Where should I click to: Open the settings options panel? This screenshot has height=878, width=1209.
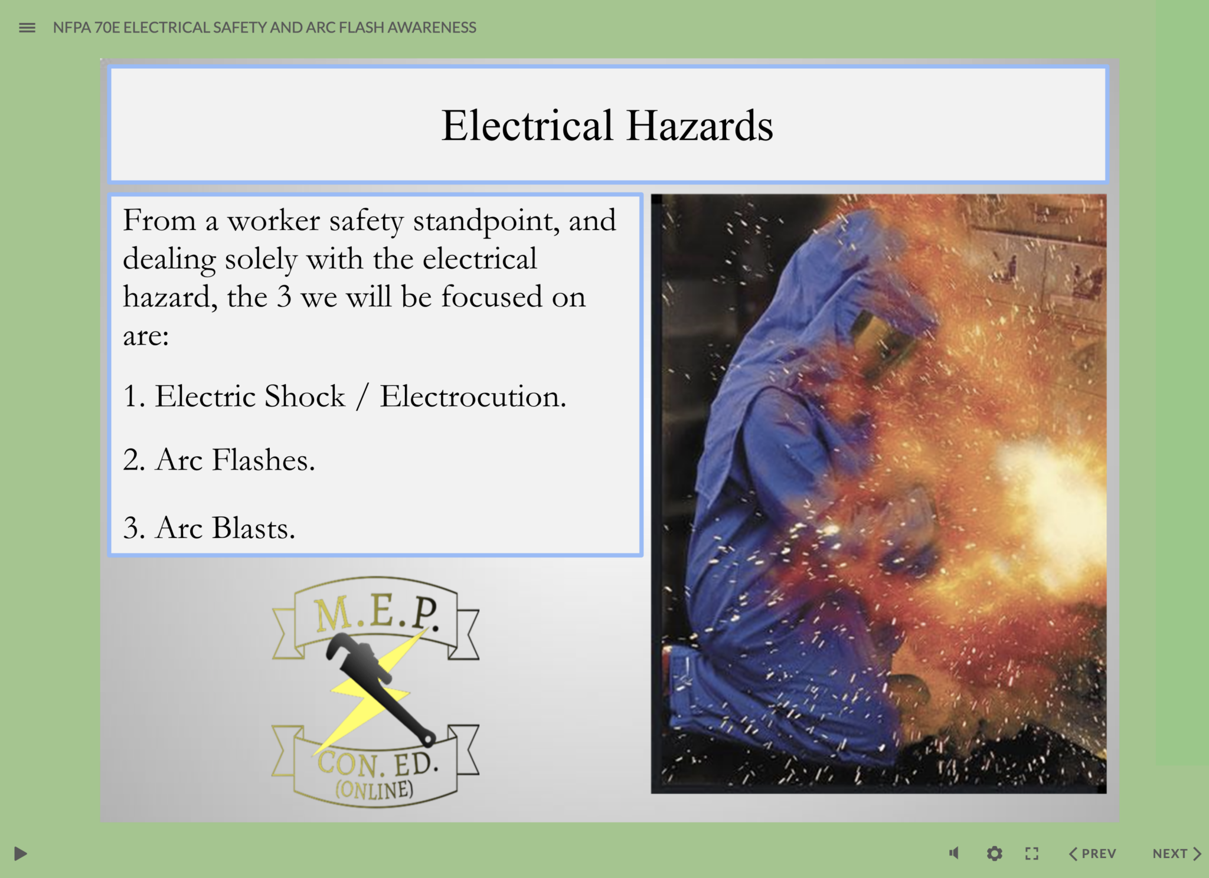pyautogui.click(x=995, y=853)
